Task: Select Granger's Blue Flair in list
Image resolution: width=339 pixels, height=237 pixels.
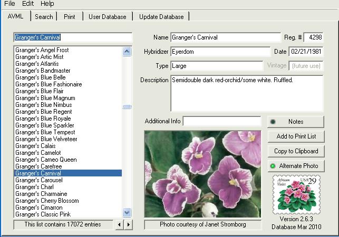Action: 68,91
